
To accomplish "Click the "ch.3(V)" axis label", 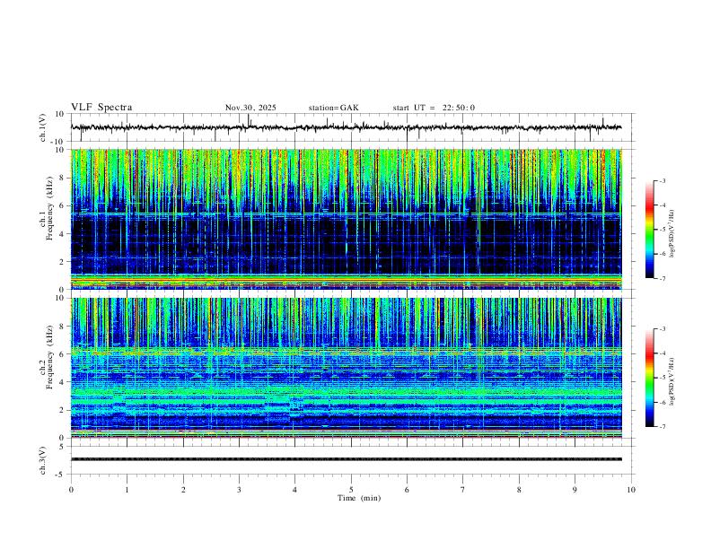I will tap(43, 460).
